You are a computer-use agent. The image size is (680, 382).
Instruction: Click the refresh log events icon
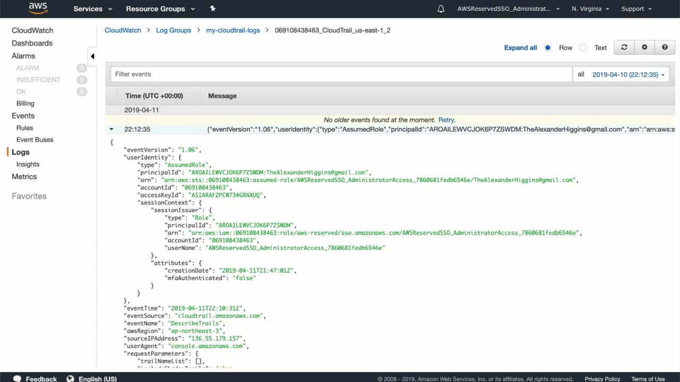pos(624,47)
